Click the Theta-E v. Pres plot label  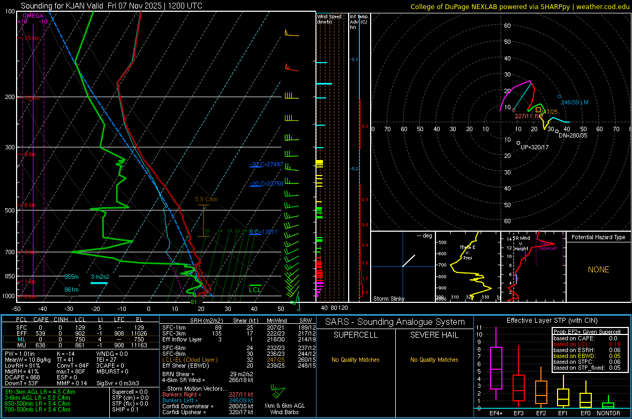click(468, 252)
